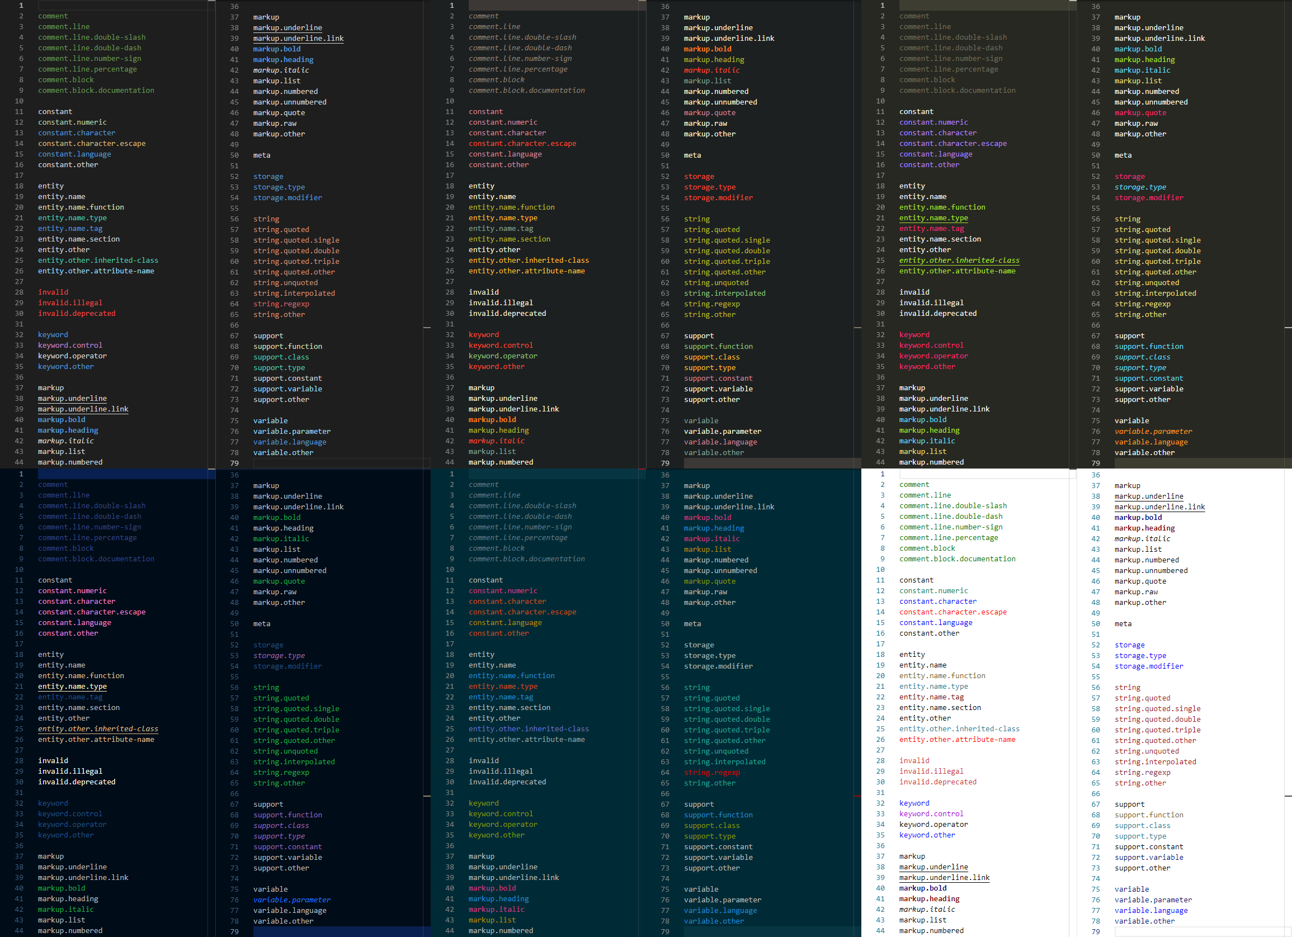Click line number 50 beside 'meta' in the white panel
Screen dimensions: 1292x937
coord(1096,624)
